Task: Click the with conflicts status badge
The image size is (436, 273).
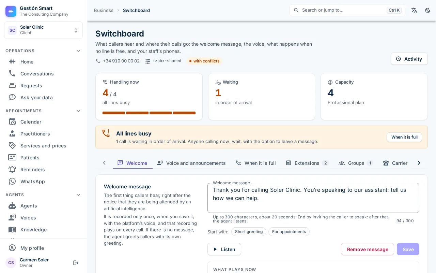Action: coord(204,61)
